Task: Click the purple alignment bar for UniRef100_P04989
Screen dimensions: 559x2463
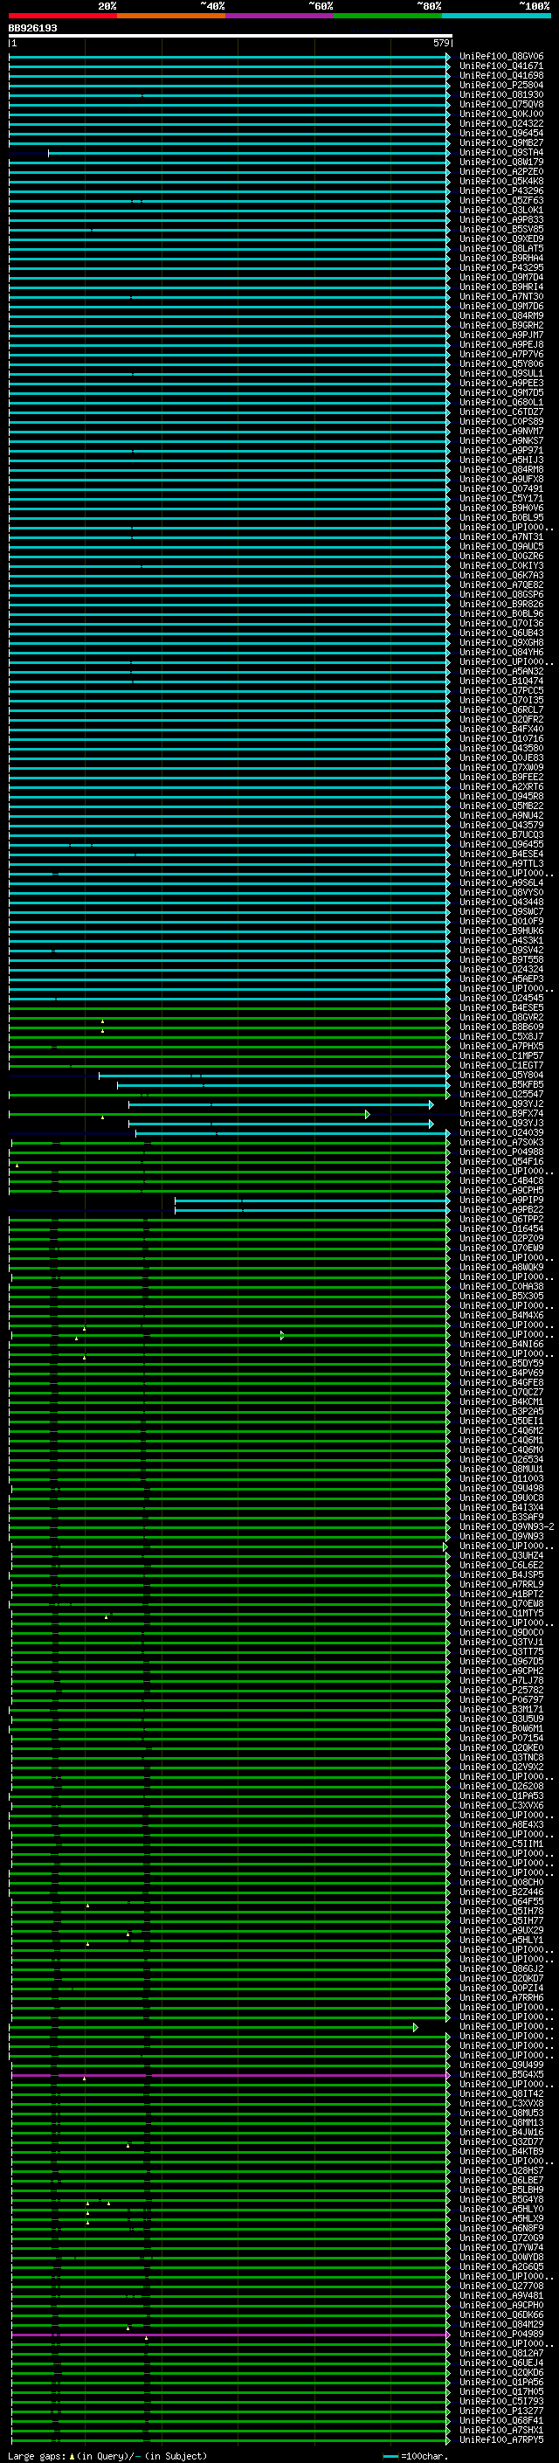Action: 230,2334
